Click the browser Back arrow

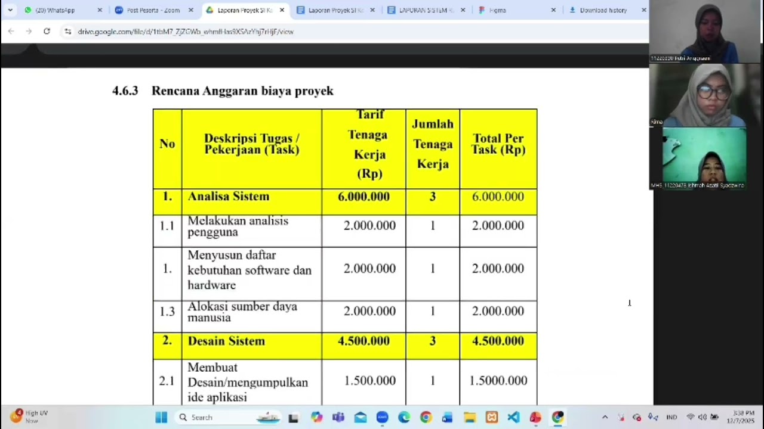click(11, 31)
